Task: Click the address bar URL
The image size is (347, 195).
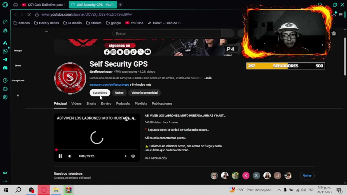Action: (x=87, y=14)
